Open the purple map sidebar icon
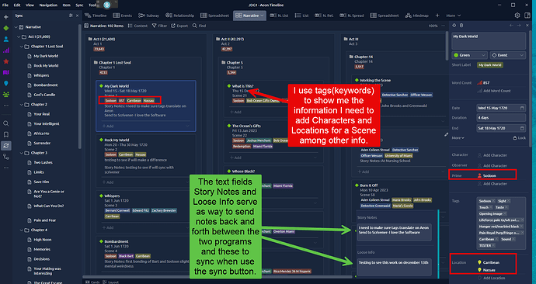The width and height of the screenshot is (536, 284). [5, 72]
